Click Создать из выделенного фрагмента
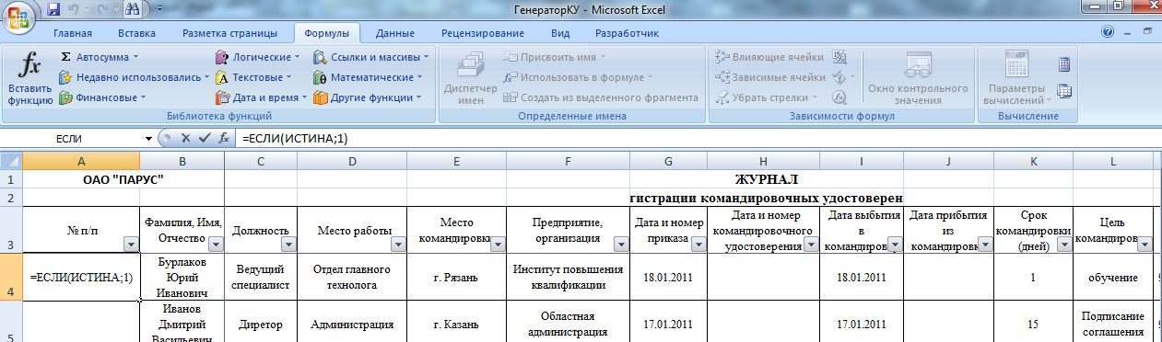Image resolution: width=1162 pixels, height=342 pixels. tap(601, 97)
